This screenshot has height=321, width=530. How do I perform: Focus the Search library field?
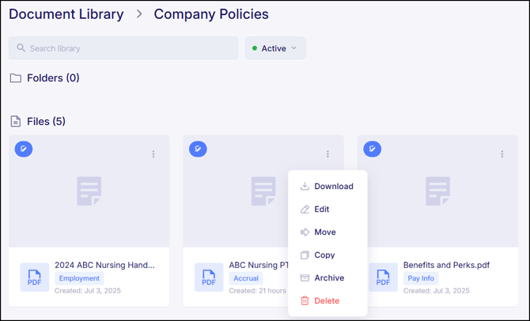click(123, 48)
